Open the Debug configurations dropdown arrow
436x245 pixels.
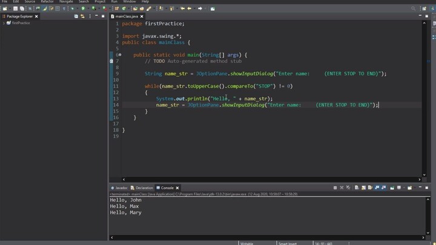coord(78,8)
